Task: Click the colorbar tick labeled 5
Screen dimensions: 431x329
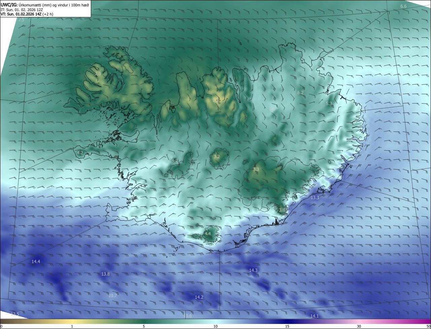Action: pyautogui.click(x=144, y=326)
